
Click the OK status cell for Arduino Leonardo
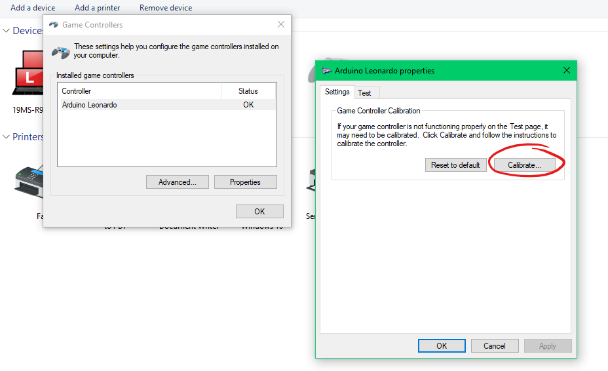248,105
